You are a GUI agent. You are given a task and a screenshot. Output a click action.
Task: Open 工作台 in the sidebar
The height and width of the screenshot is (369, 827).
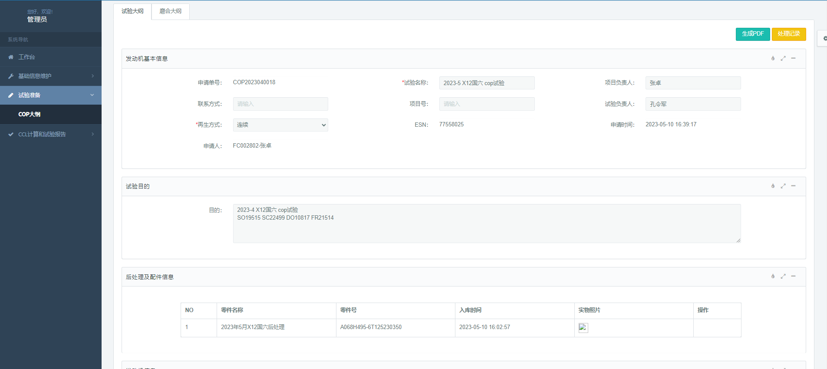[51, 57]
